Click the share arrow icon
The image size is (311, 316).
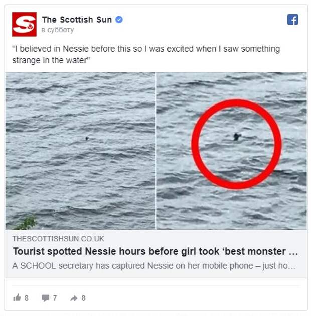coord(74,298)
